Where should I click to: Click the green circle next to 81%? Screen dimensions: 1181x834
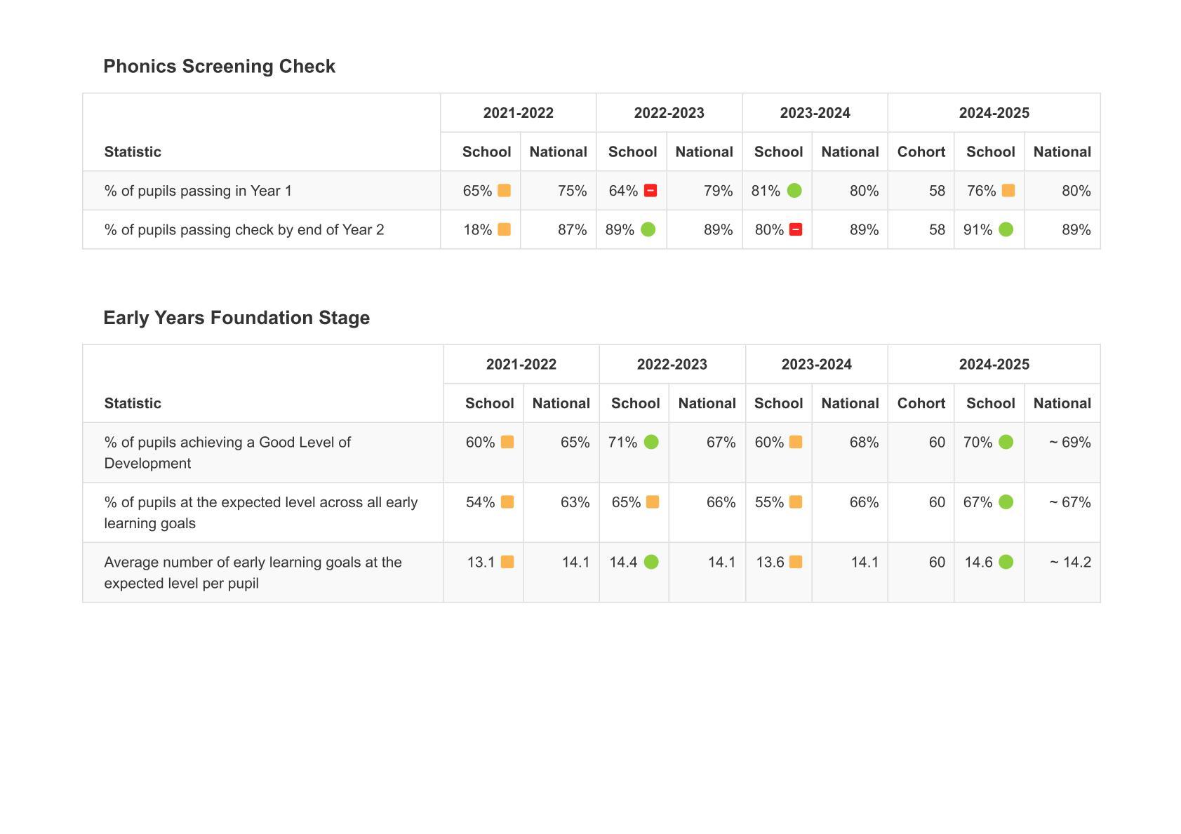(794, 191)
